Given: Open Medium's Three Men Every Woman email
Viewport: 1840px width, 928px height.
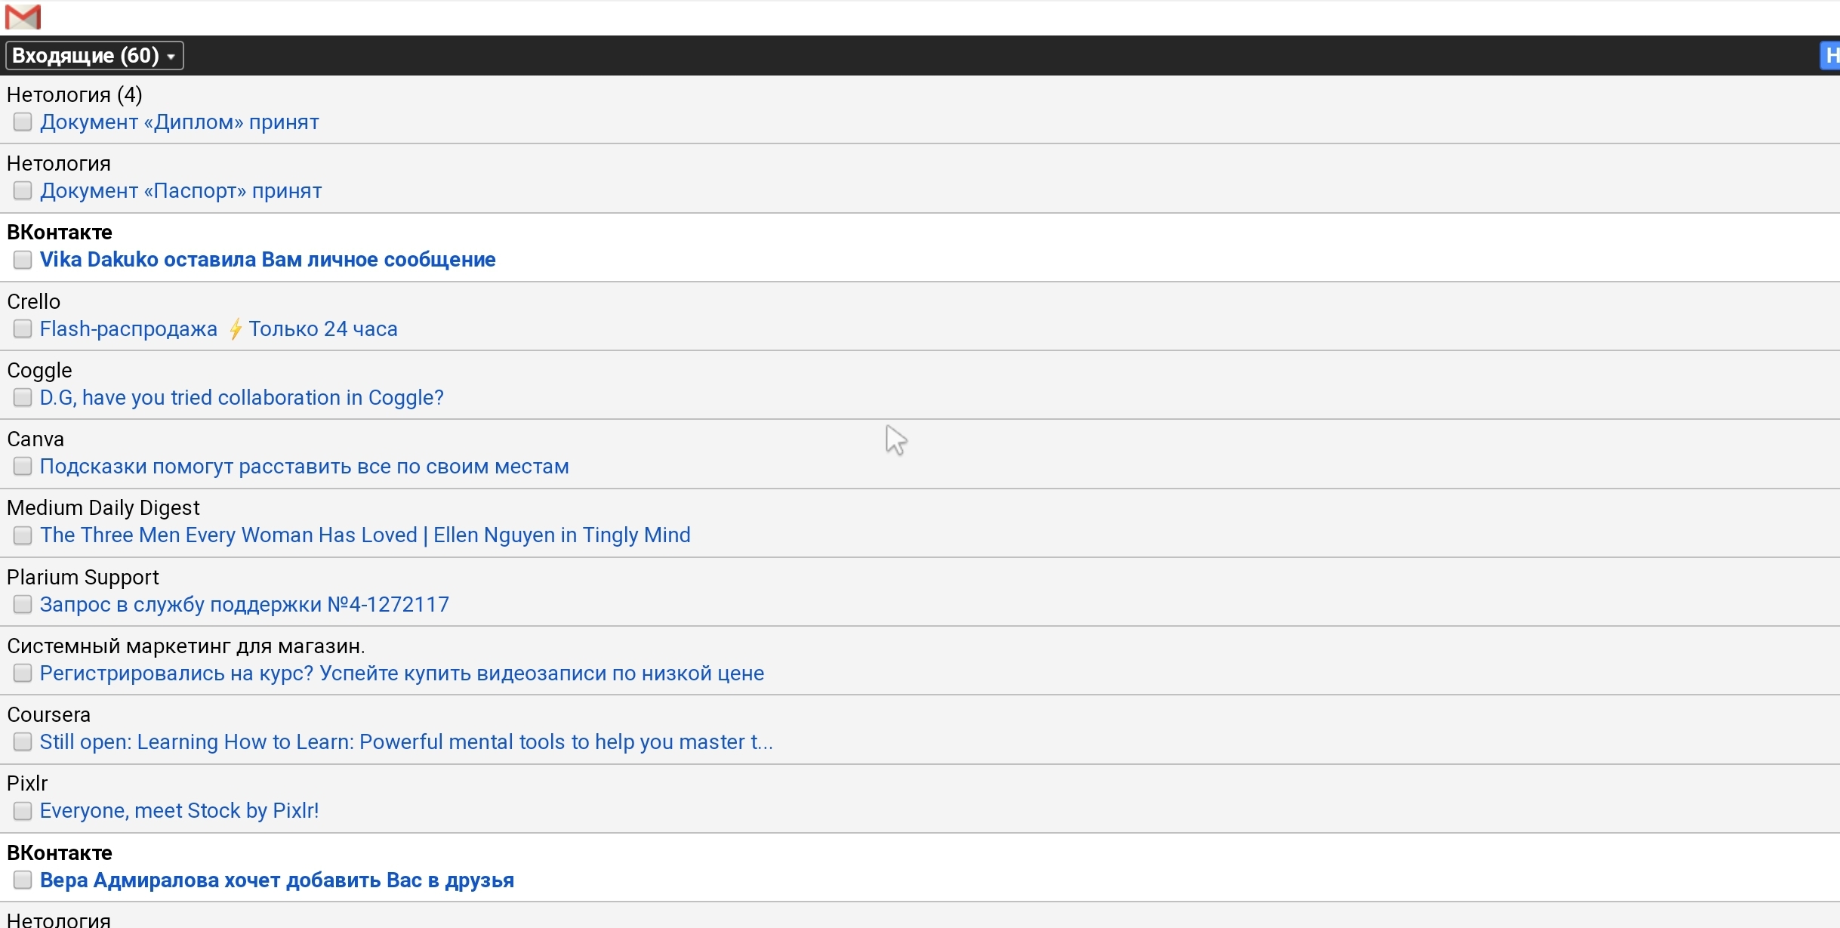Looking at the screenshot, I should [x=365, y=535].
